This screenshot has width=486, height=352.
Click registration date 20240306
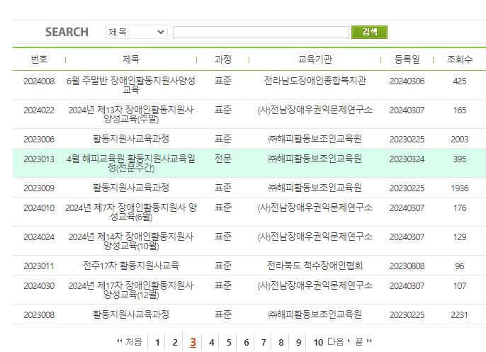(407, 81)
